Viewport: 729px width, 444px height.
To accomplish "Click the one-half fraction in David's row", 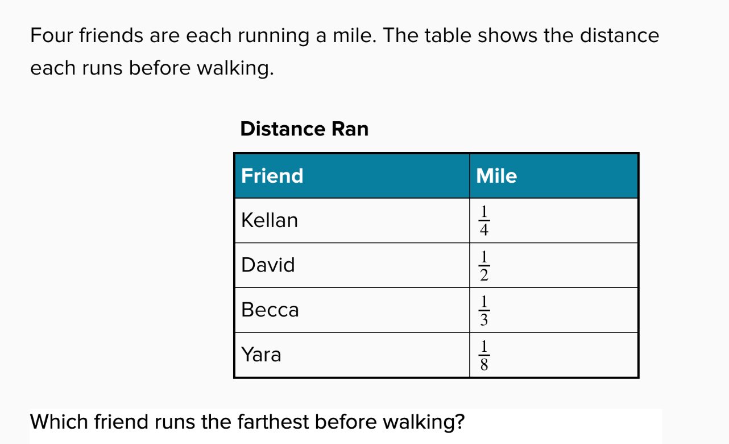I will (484, 266).
